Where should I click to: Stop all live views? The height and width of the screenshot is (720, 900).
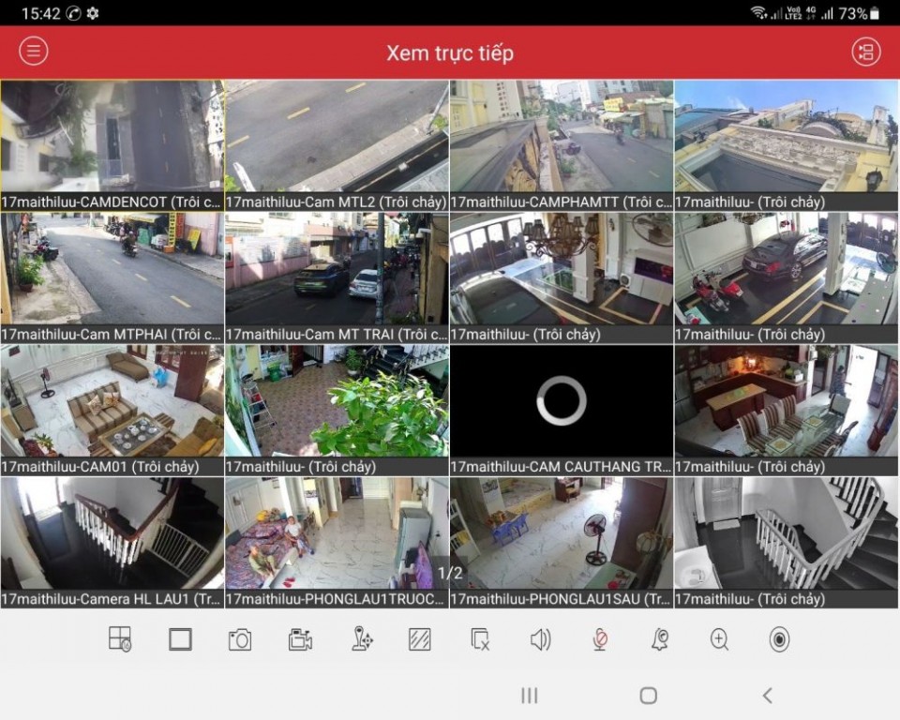(480, 639)
